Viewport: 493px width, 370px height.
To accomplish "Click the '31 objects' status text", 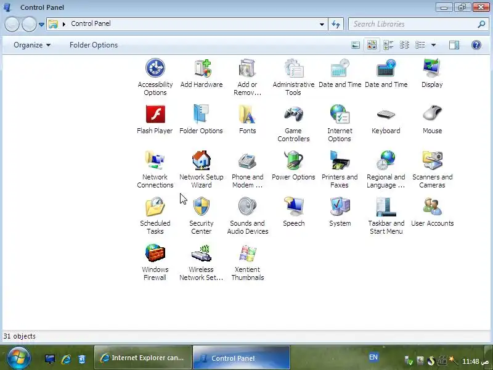I will pyautogui.click(x=20, y=336).
